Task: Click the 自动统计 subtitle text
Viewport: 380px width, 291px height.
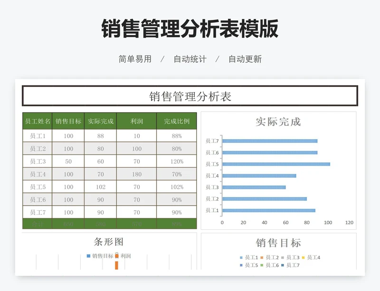Action: click(x=190, y=59)
